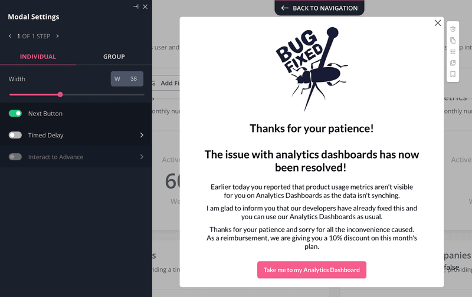This screenshot has height=297, width=472.
Task: Toggle the Interact to Advance switch
Action: click(15, 157)
